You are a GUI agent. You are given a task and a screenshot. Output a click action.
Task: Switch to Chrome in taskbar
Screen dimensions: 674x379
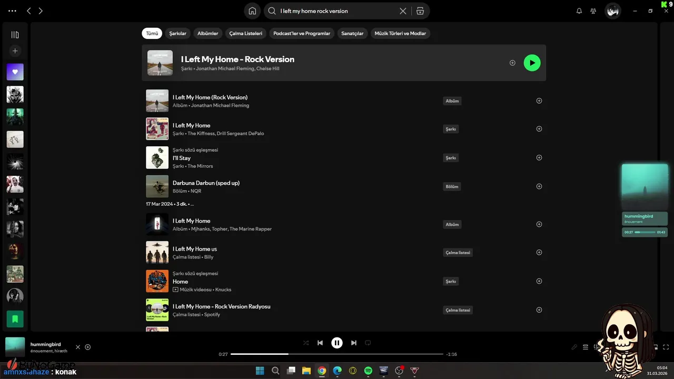click(x=322, y=371)
